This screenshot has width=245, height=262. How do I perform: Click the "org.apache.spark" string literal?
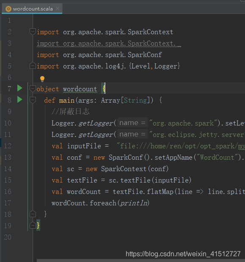(183, 123)
